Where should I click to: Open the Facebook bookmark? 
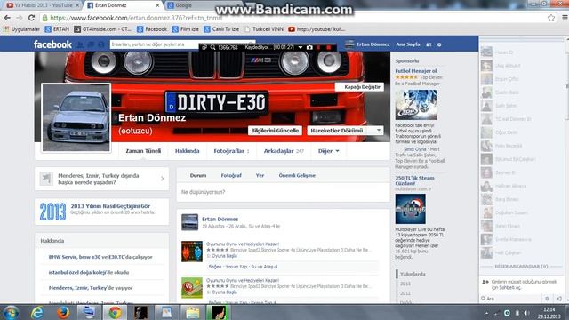pos(152,29)
